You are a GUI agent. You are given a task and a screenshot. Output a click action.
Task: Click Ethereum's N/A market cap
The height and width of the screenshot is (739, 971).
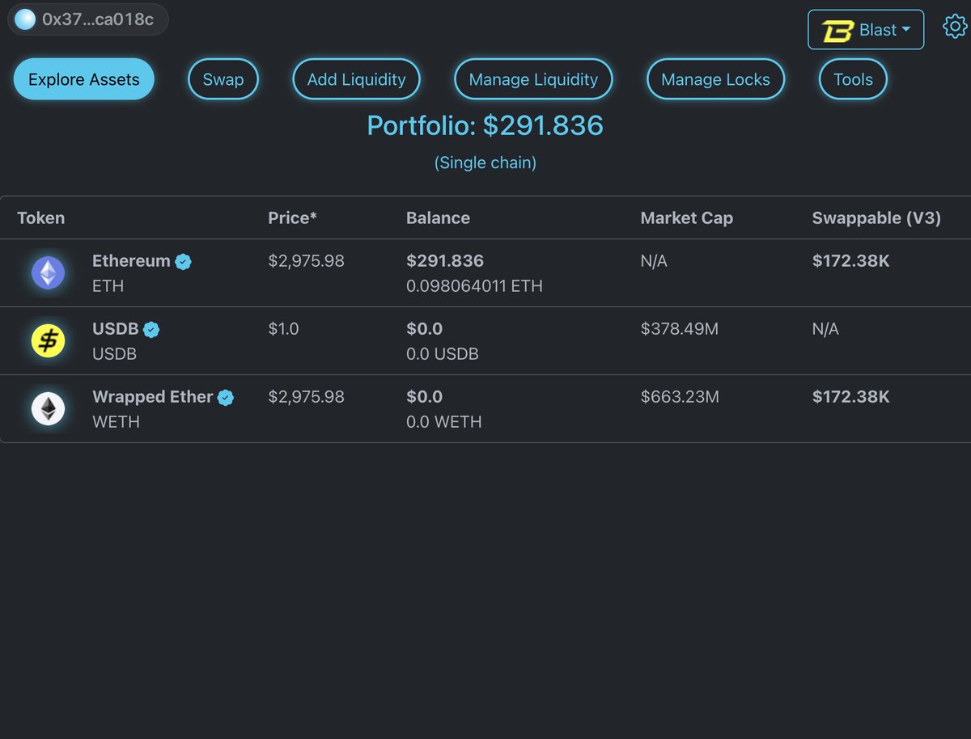[654, 261]
